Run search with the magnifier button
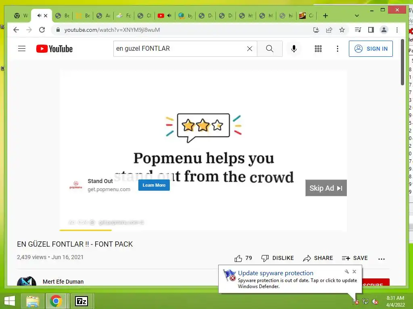 click(270, 49)
